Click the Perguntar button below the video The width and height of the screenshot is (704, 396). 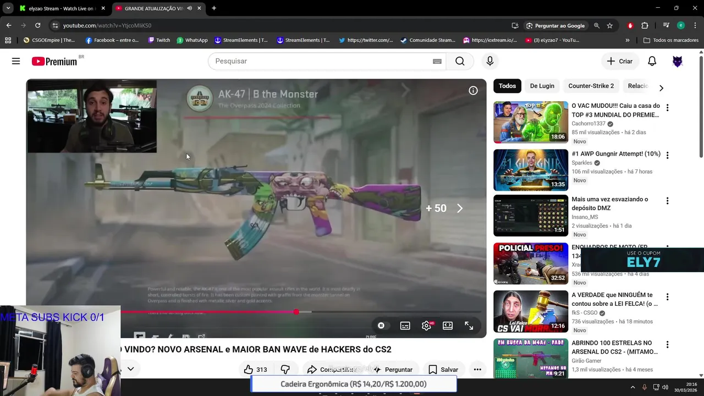(x=392, y=370)
